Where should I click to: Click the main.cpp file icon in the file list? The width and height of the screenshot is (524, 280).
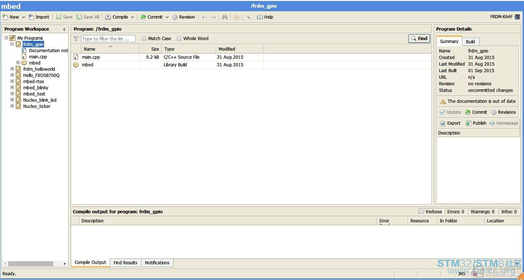[76, 57]
